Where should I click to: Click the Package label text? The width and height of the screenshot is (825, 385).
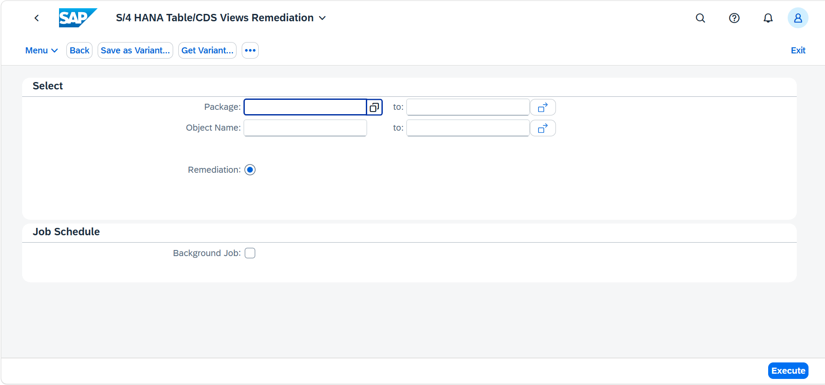tap(223, 107)
